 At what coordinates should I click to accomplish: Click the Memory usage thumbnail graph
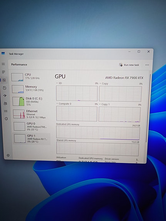(x=18, y=89)
